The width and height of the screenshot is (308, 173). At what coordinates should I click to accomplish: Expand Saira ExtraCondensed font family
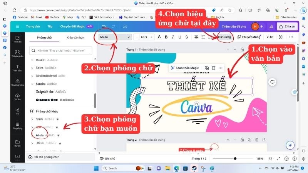[x=32, y=76]
